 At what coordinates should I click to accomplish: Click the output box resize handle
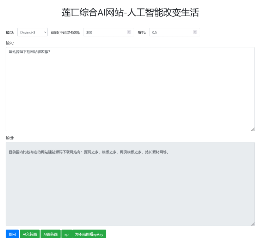click(252, 224)
